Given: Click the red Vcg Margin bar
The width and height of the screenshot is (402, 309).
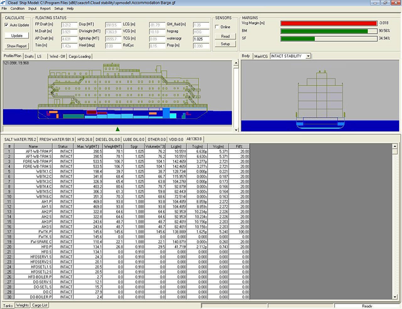Looking at the screenshot, I should pyautogui.click(x=329, y=23).
